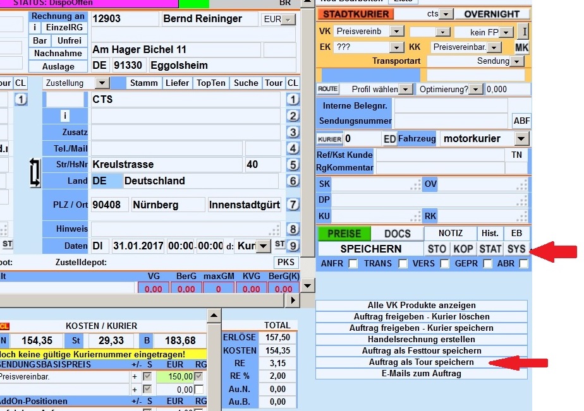Open the DOCS tab
Screen dimensions: 584x411
tap(398, 234)
